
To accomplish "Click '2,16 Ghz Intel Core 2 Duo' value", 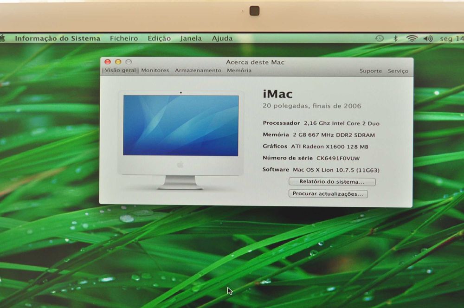I will tap(342, 123).
